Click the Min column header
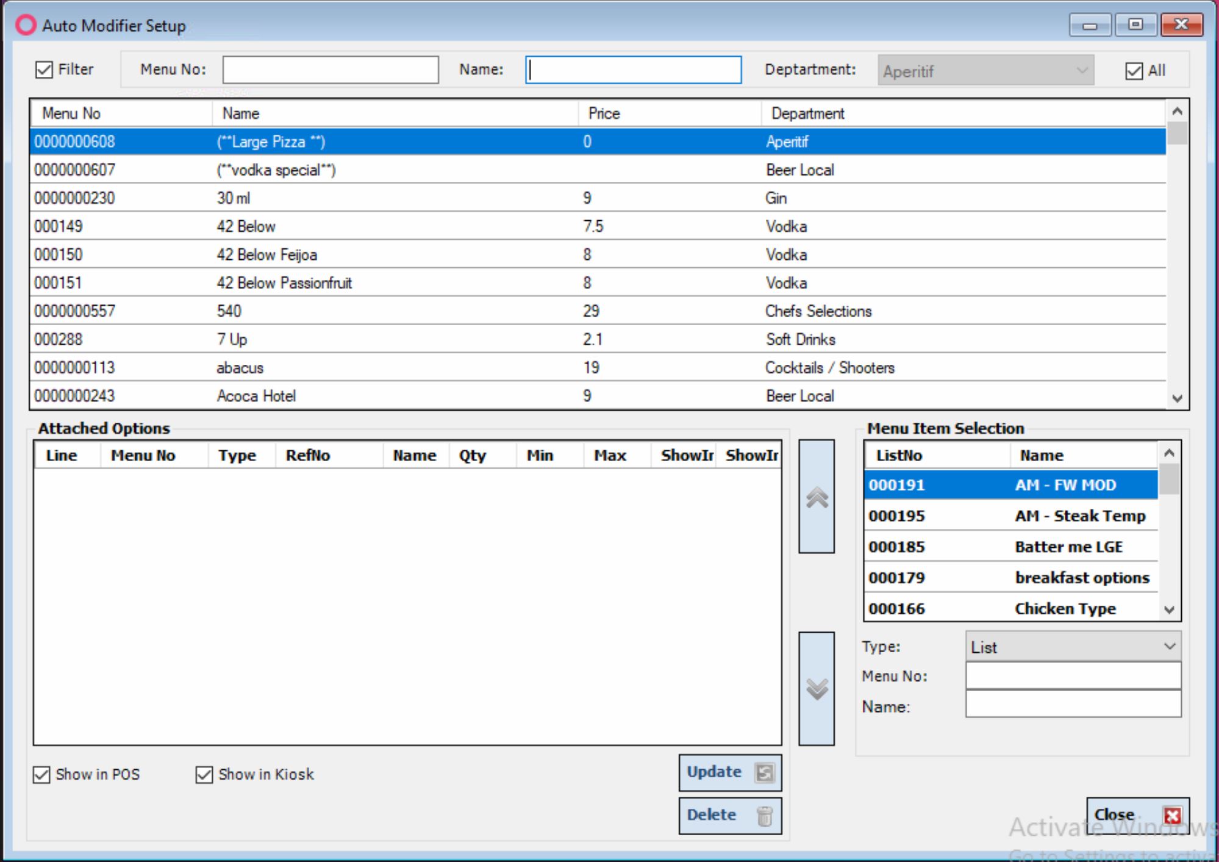 pyautogui.click(x=550, y=456)
